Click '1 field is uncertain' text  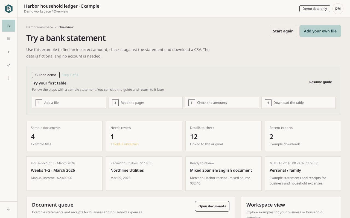pos(124,144)
